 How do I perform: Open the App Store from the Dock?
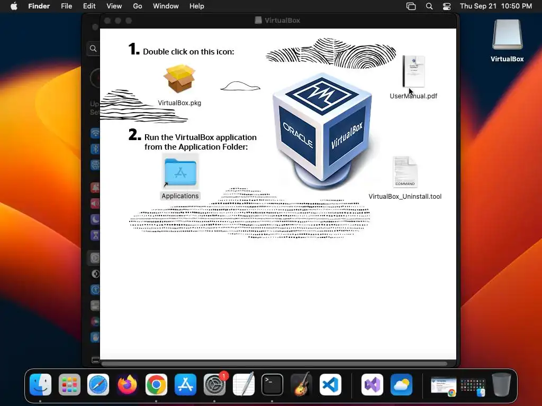tap(185, 385)
